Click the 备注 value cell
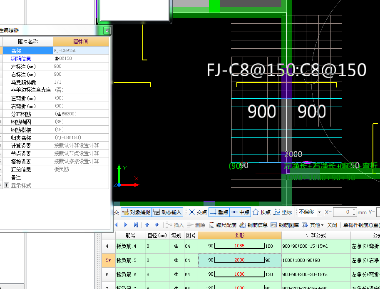Image resolution: width=380 pixels, height=289 pixels. pos(81,177)
